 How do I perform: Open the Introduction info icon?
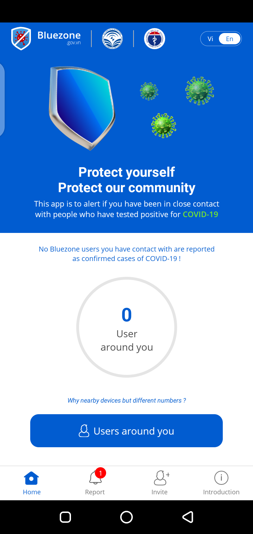[x=221, y=478]
